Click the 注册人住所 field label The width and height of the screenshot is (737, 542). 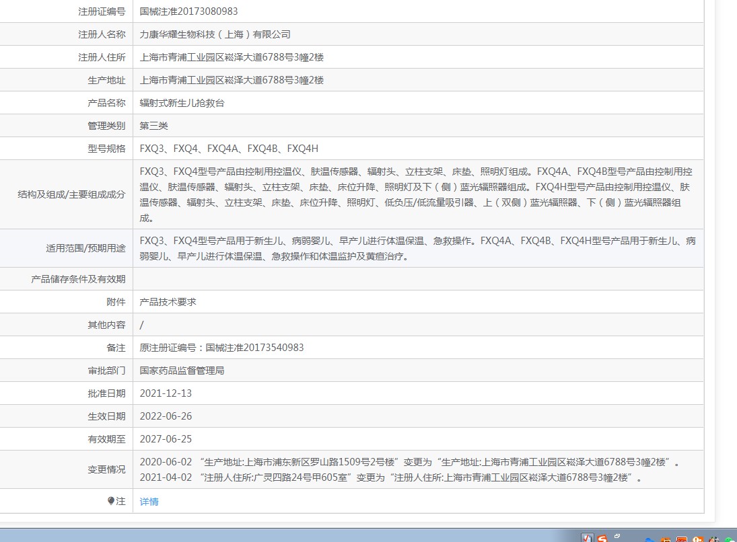point(102,57)
